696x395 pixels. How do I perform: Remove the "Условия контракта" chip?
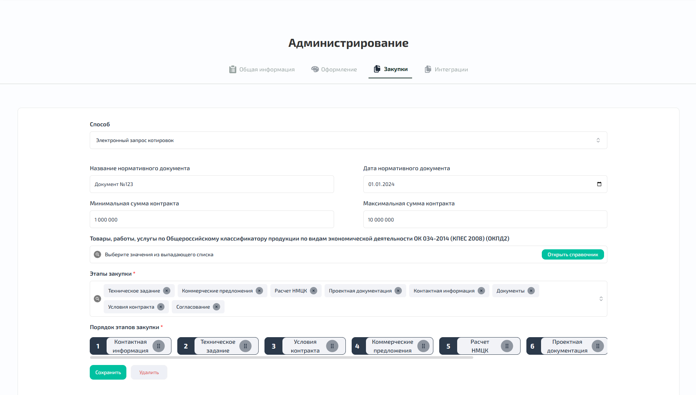[160, 307]
